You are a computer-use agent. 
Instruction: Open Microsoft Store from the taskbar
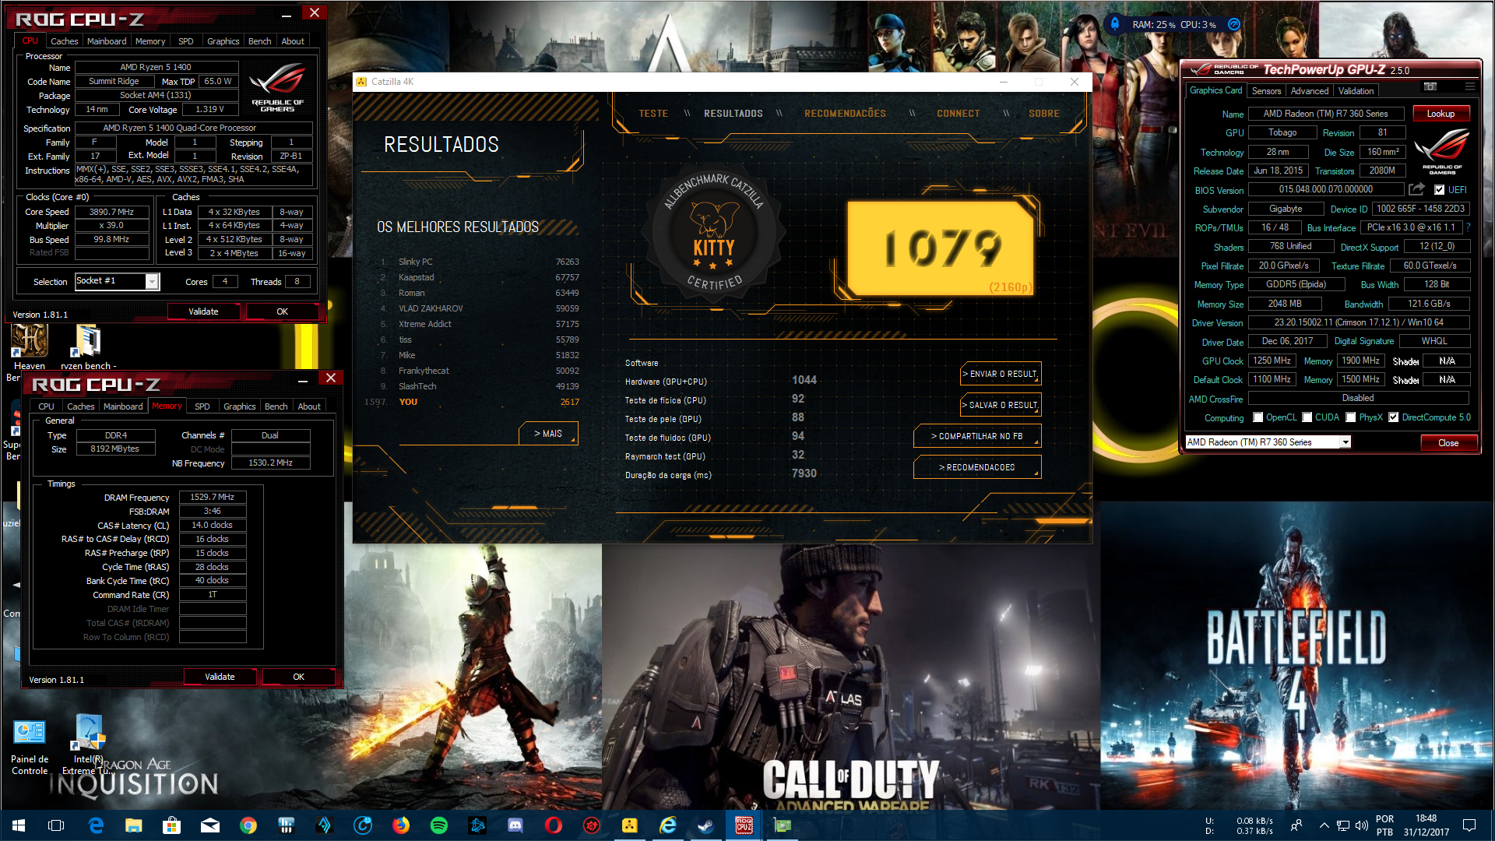pyautogui.click(x=172, y=825)
